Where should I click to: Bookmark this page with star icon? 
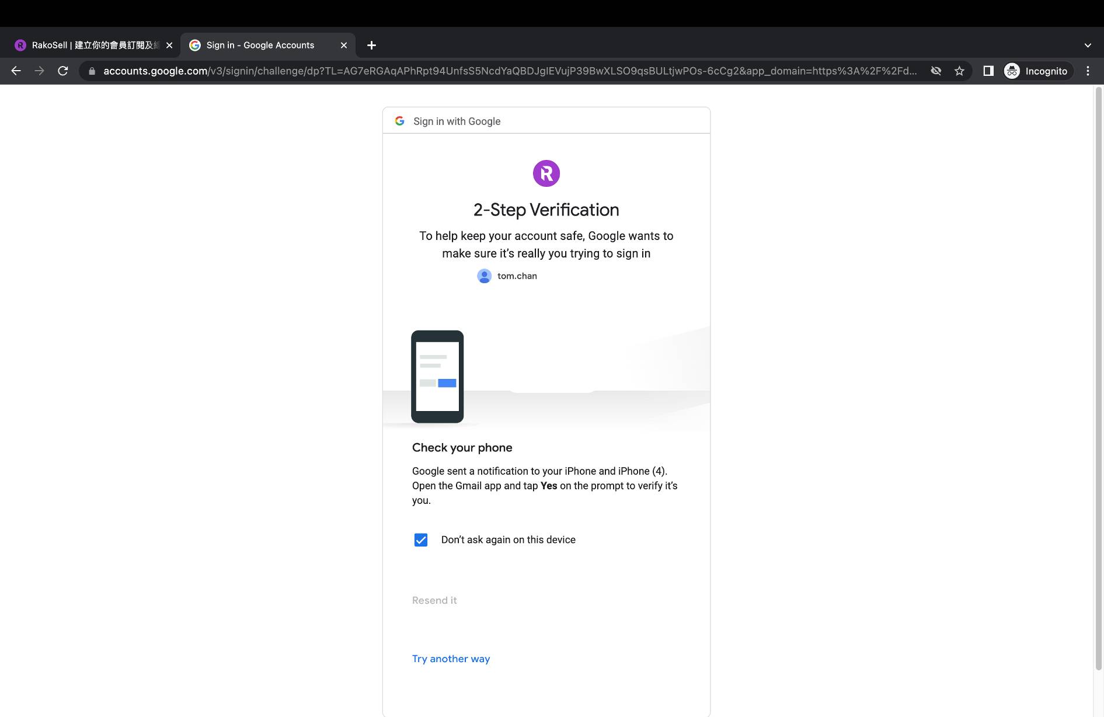[x=959, y=71]
